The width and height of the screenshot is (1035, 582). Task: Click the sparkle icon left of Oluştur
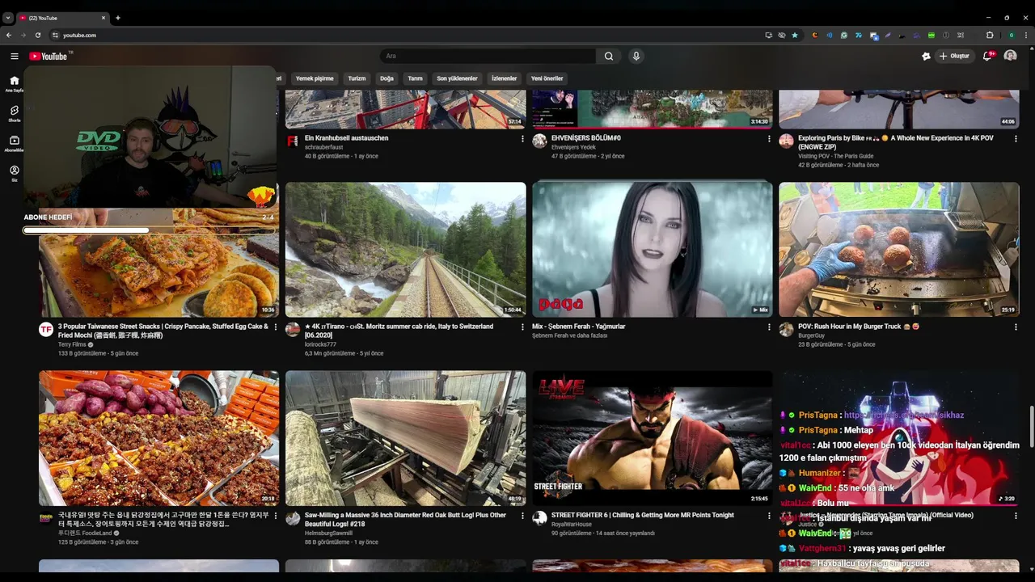click(x=926, y=56)
